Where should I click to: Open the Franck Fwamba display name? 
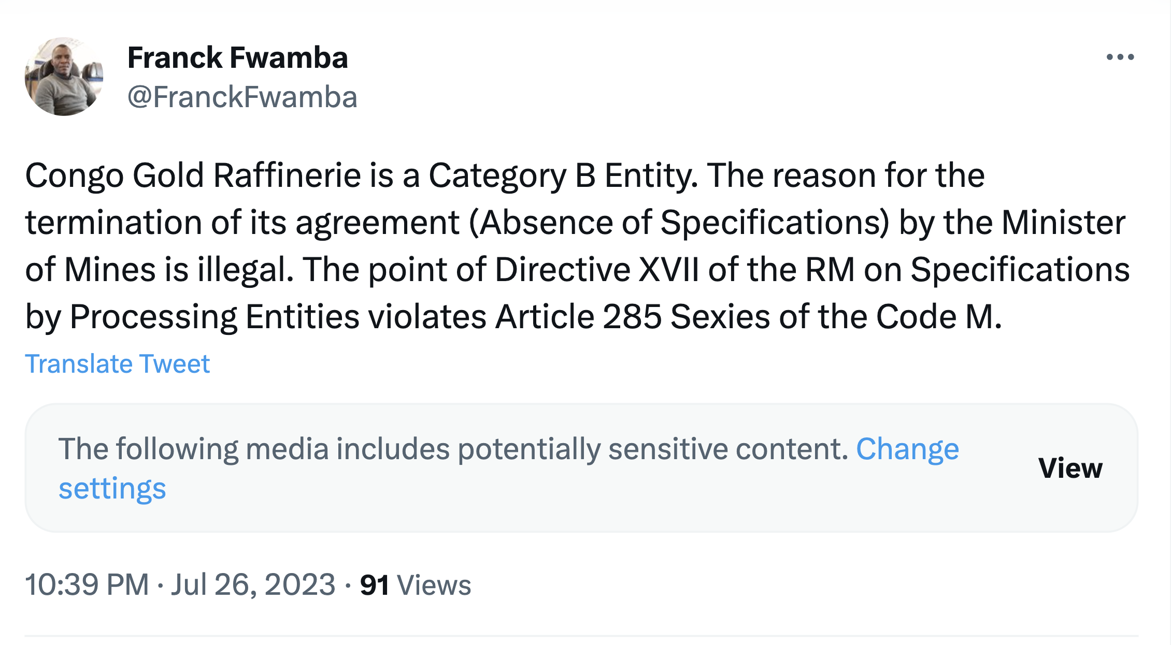coord(237,57)
